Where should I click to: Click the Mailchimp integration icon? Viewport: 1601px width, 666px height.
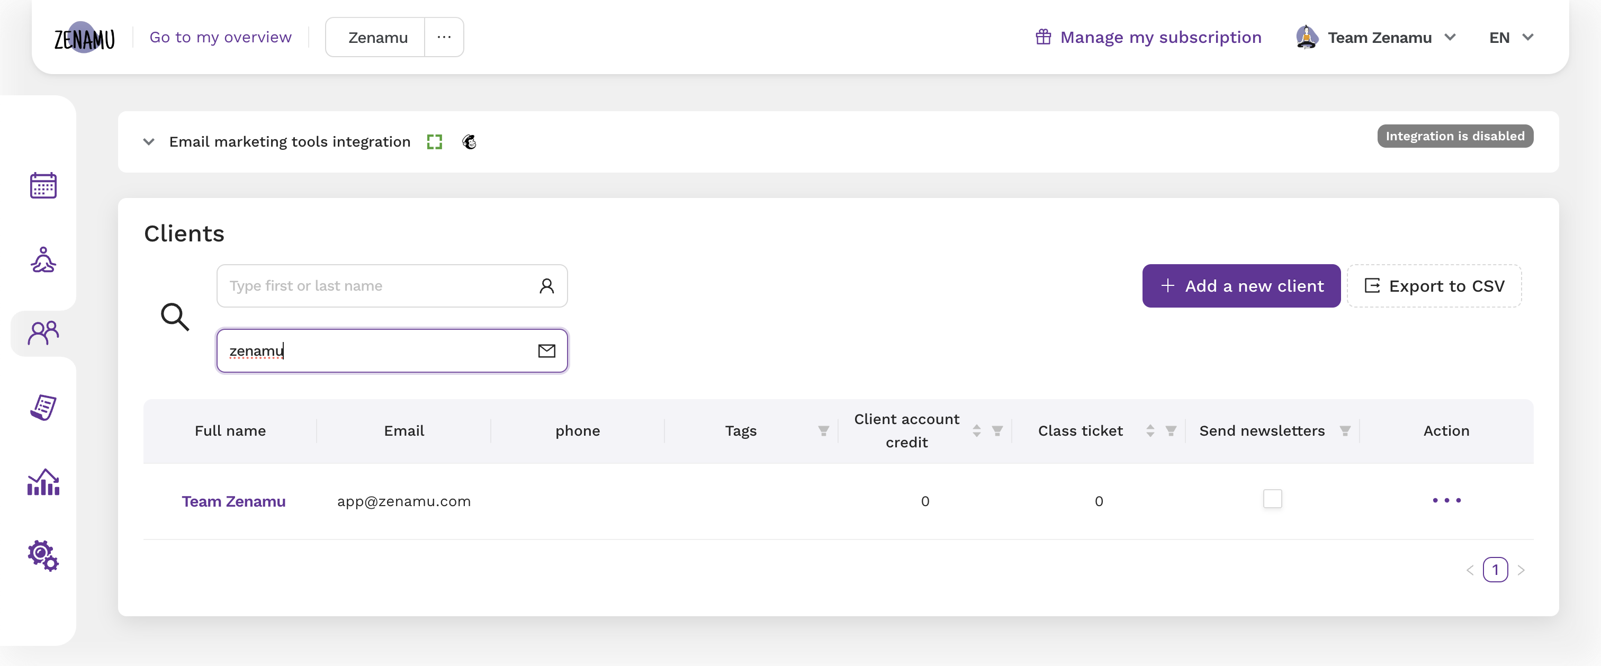pos(469,142)
